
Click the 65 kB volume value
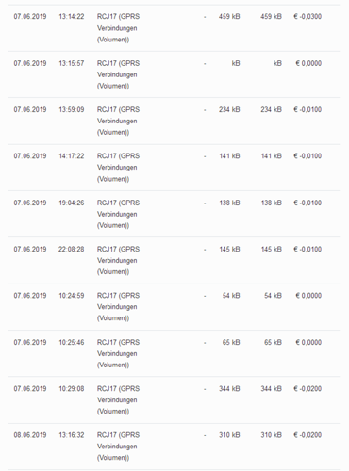pyautogui.click(x=231, y=342)
